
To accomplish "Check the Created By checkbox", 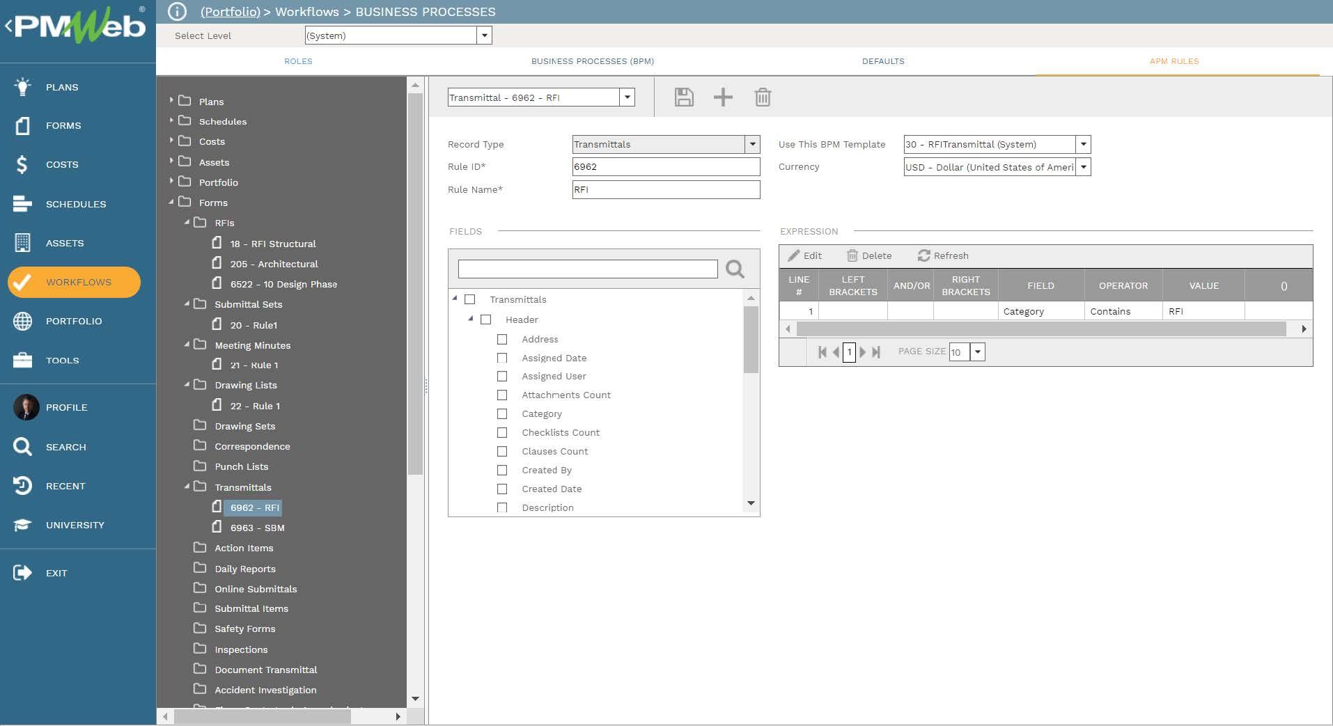I will [x=502, y=470].
